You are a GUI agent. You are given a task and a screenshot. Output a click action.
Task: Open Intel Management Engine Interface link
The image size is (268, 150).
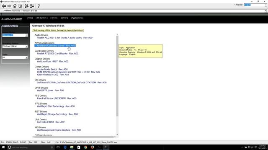[59, 130]
